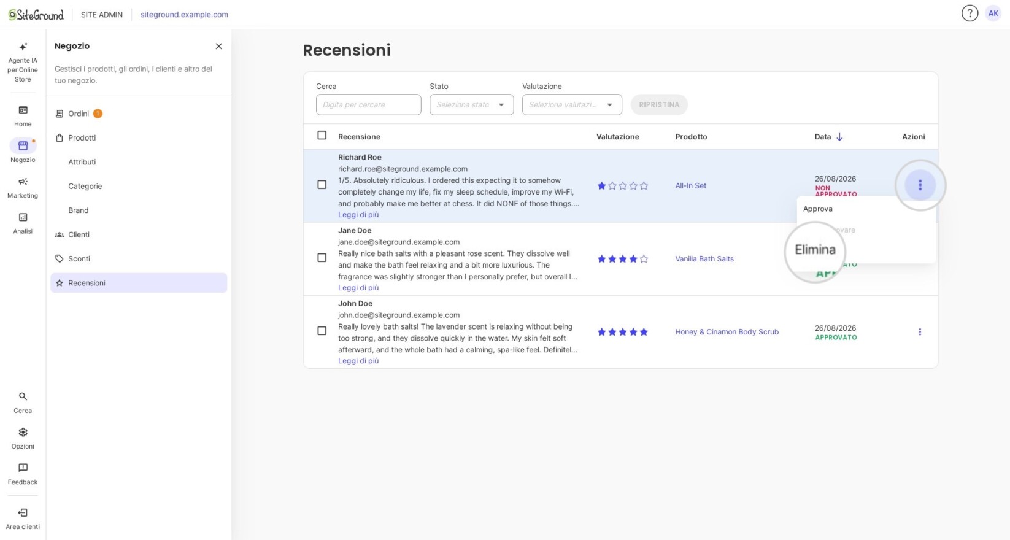Click the Data column header

[x=822, y=137]
